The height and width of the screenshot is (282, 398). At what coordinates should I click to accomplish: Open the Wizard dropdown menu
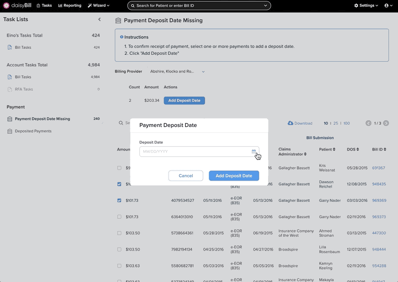click(98, 6)
